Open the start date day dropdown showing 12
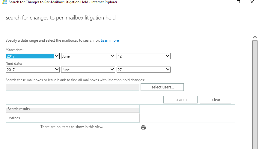The height and width of the screenshot is (149, 259). tap(144, 56)
